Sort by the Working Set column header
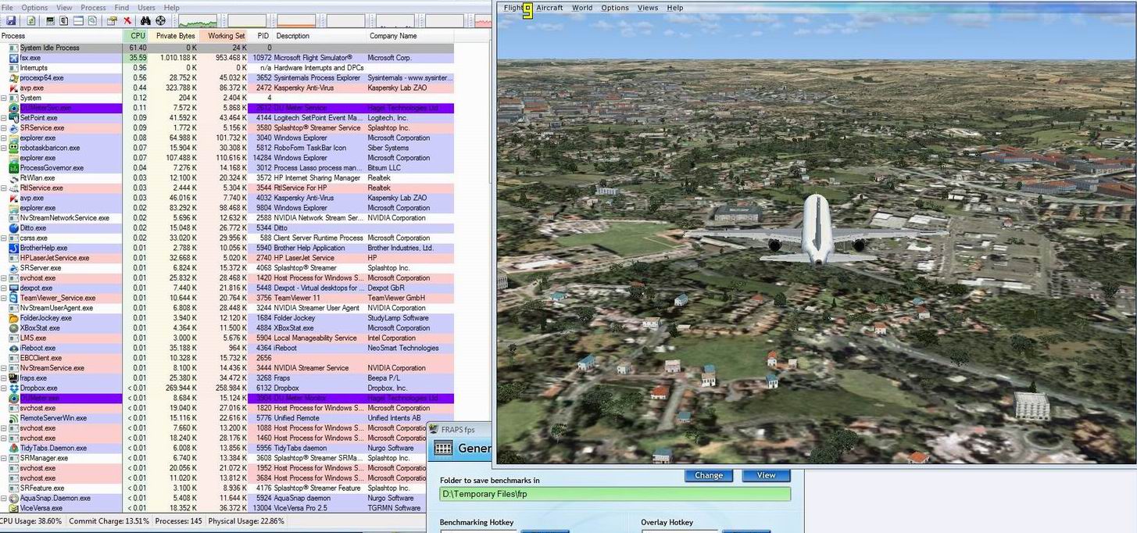This screenshot has width=1137, height=533. (x=226, y=36)
